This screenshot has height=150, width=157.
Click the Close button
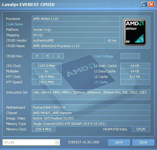143,142
